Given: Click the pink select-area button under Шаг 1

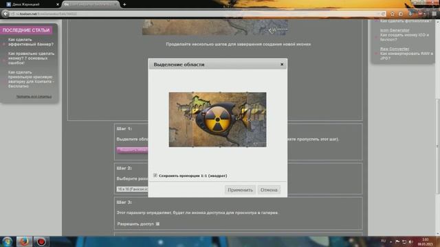Looking at the screenshot, I should coord(132,150).
